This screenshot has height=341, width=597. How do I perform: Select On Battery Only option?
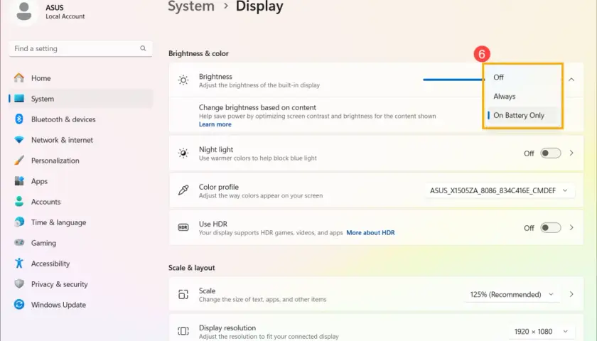pyautogui.click(x=522, y=115)
